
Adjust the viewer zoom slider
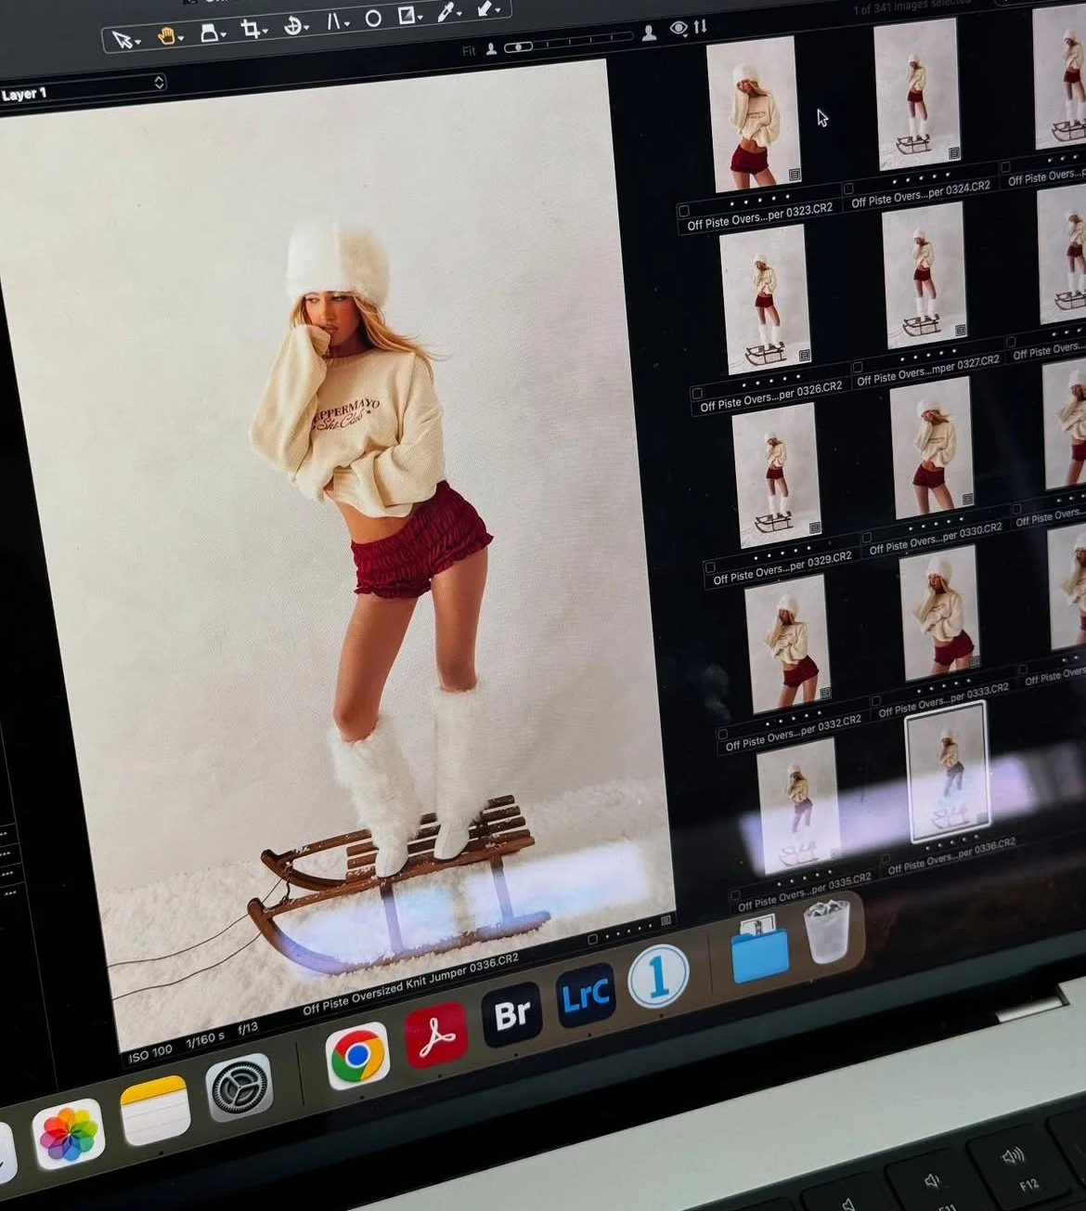click(x=568, y=41)
